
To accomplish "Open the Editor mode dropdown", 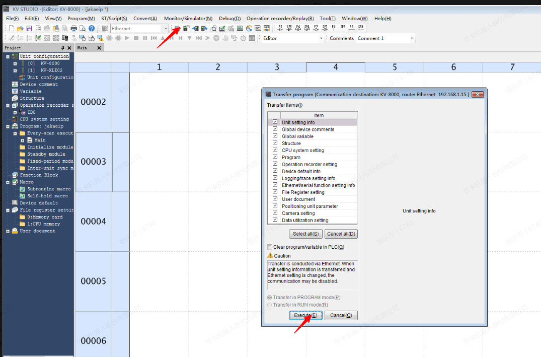I will point(321,38).
